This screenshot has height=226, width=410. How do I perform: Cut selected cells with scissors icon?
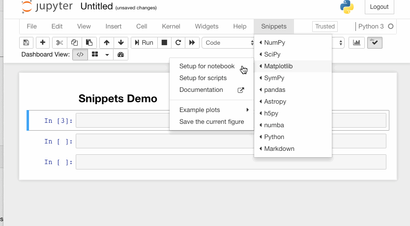click(59, 43)
